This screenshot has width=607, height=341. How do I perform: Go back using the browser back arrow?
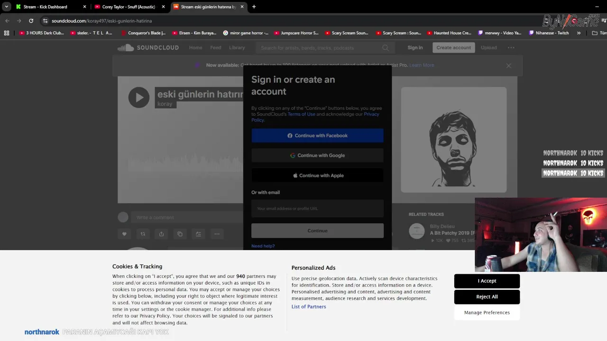click(x=7, y=21)
